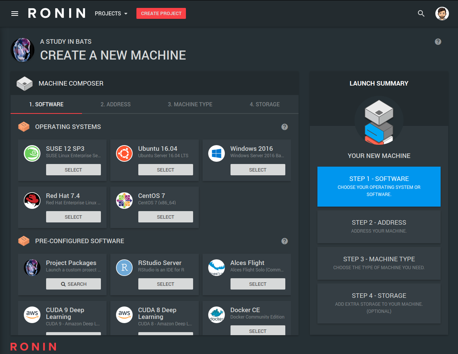Search Project Packages
Image resolution: width=458 pixels, height=354 pixels.
tap(73, 284)
